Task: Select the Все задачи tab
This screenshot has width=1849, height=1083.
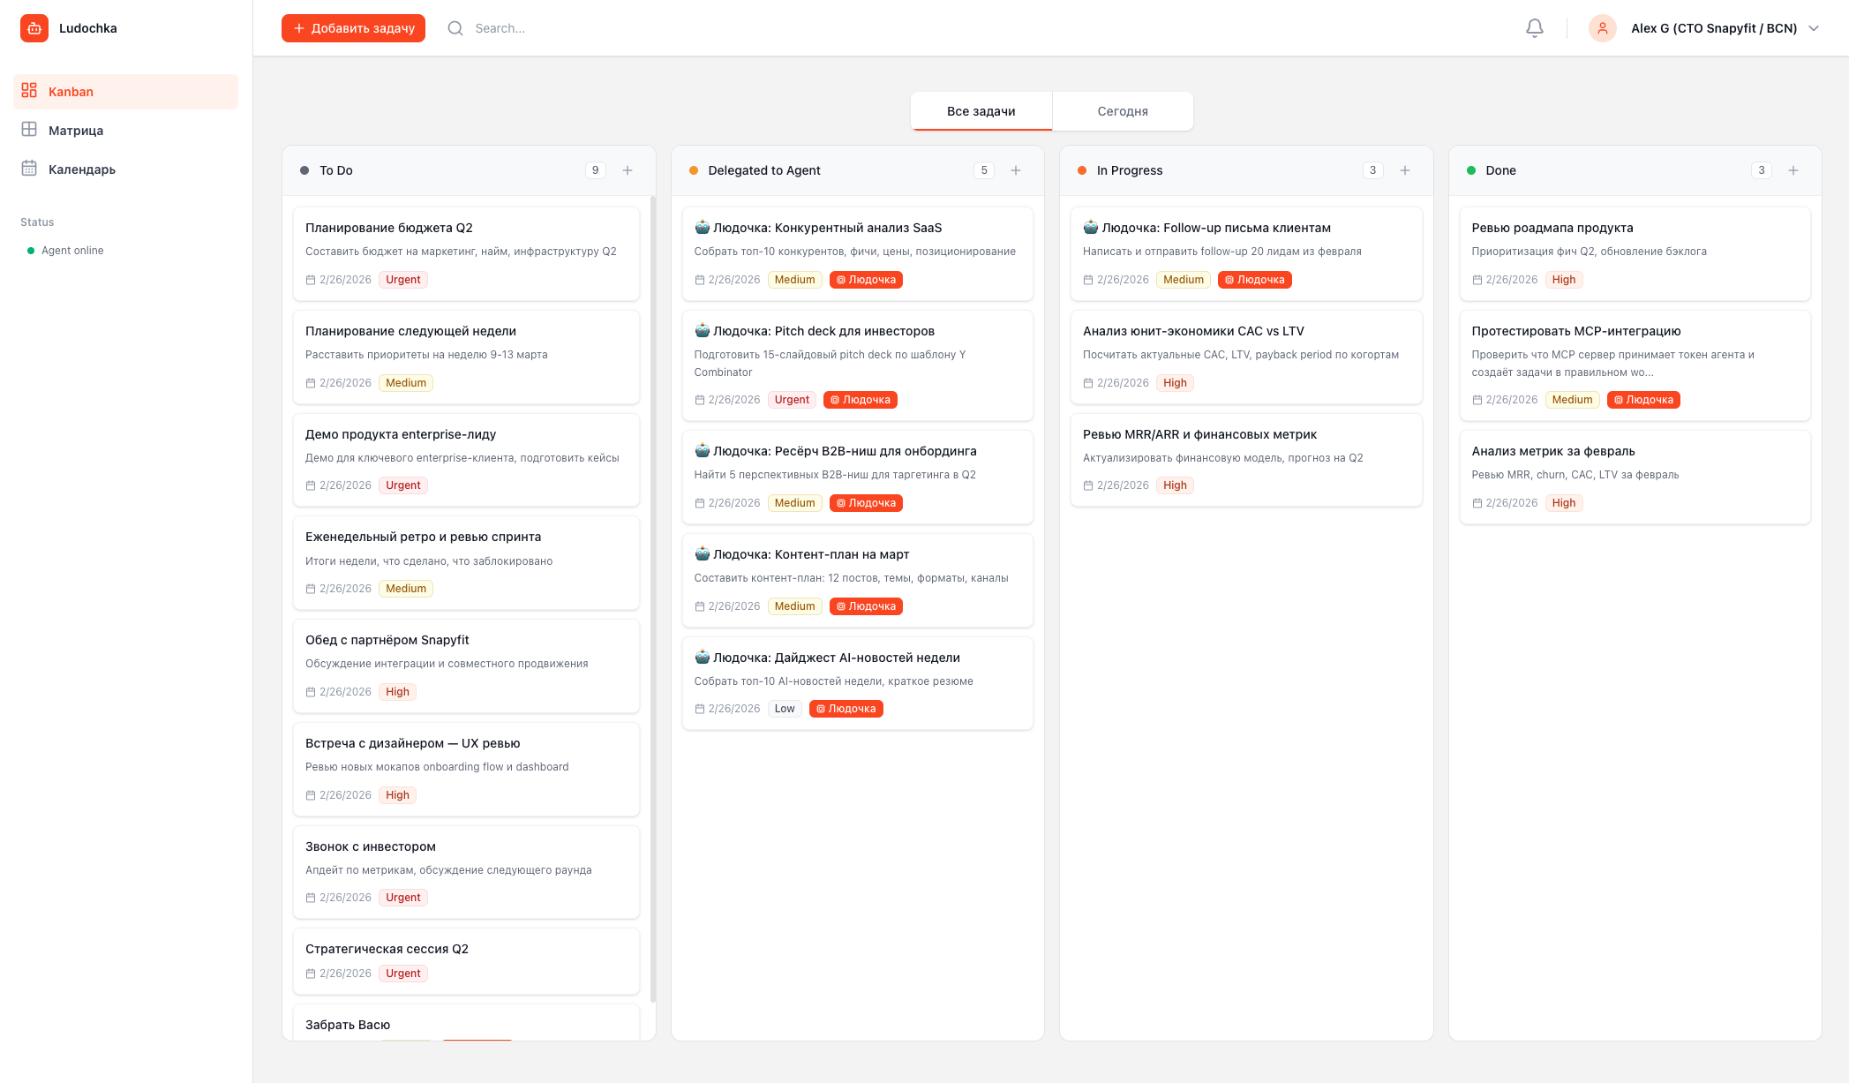Action: [x=981, y=111]
